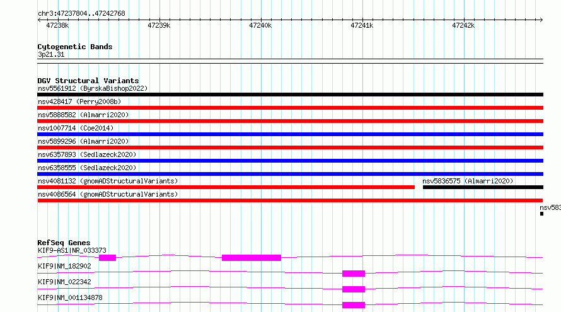Click the nsv5836575 (Almarri2020) label
561x312 pixels.
[x=468, y=181]
